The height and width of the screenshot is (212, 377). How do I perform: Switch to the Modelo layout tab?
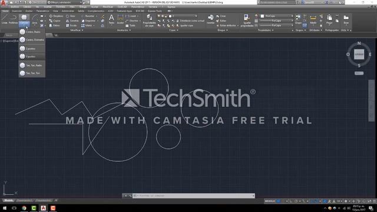click(x=9, y=200)
